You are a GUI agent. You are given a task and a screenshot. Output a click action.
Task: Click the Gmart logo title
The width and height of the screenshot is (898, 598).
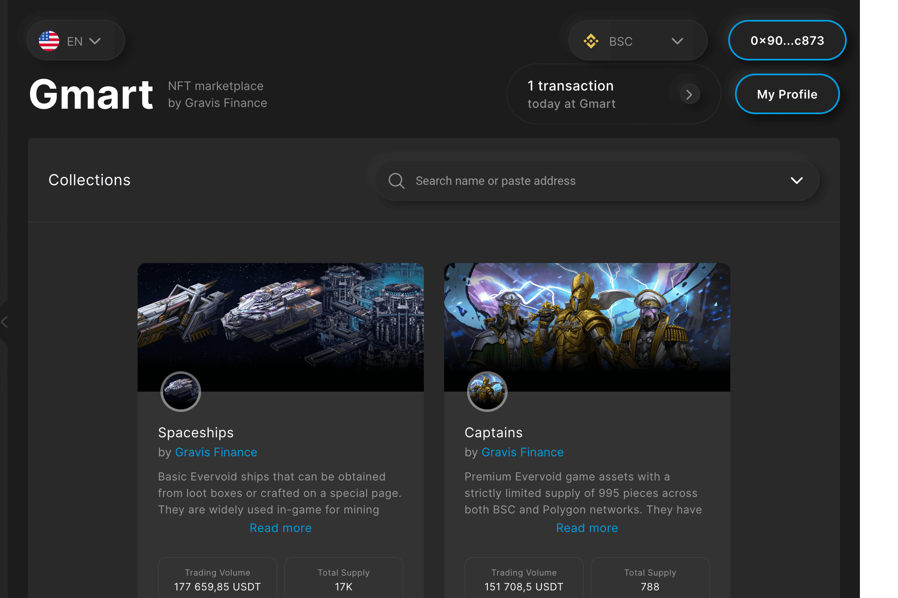click(x=91, y=95)
